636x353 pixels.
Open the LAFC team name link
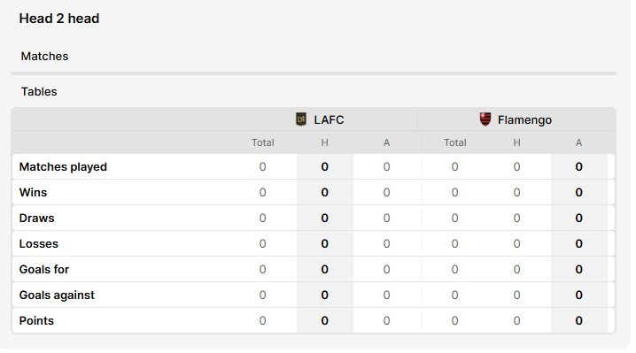click(x=329, y=120)
